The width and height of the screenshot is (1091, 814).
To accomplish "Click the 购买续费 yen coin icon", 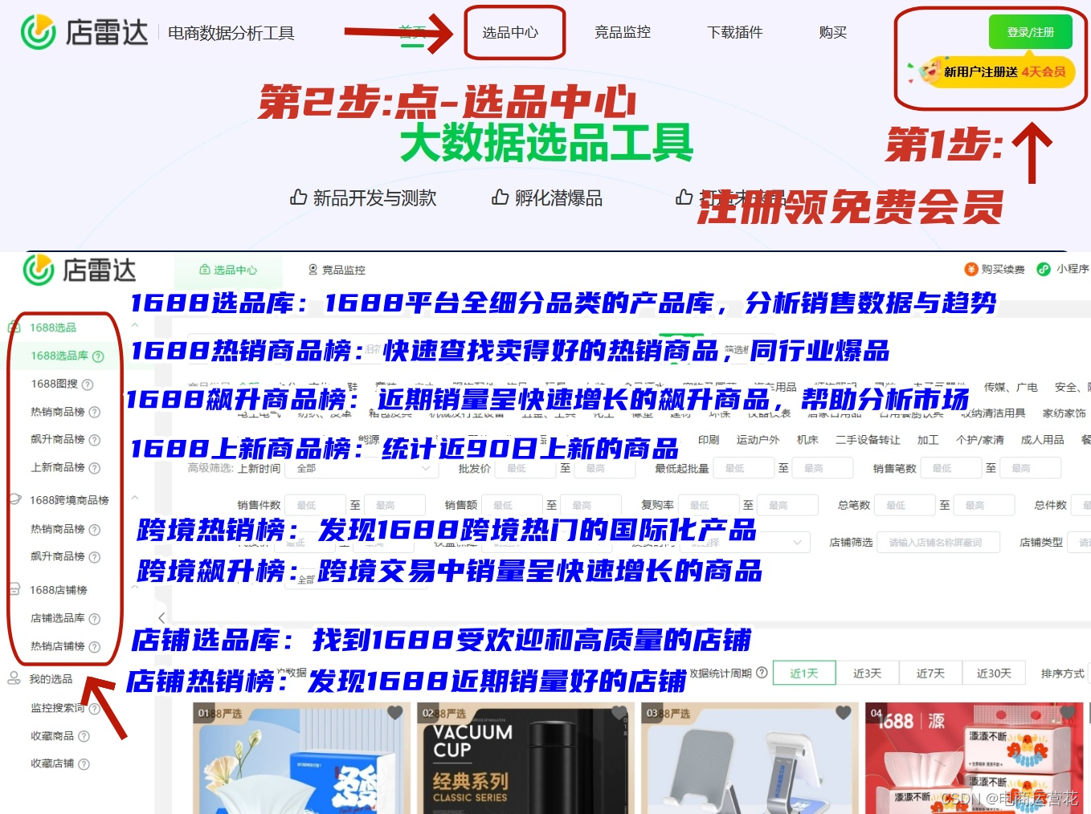I will pos(970,269).
